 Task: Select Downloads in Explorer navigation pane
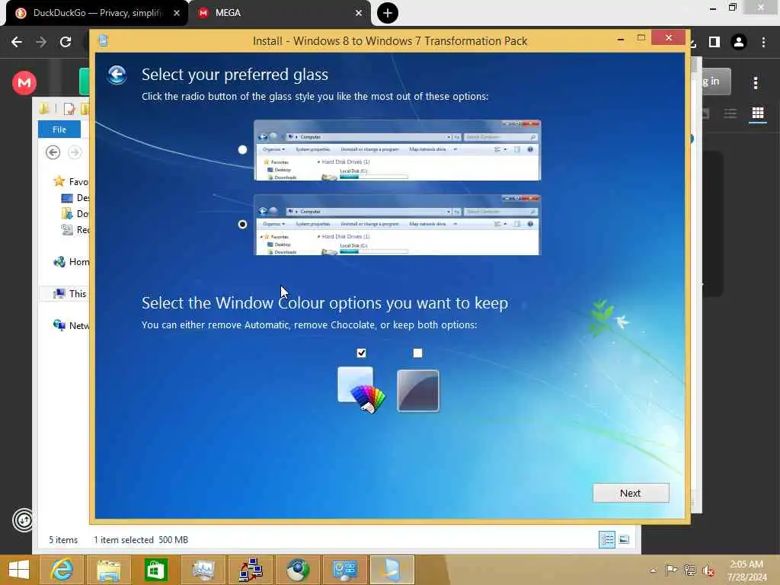point(75,213)
